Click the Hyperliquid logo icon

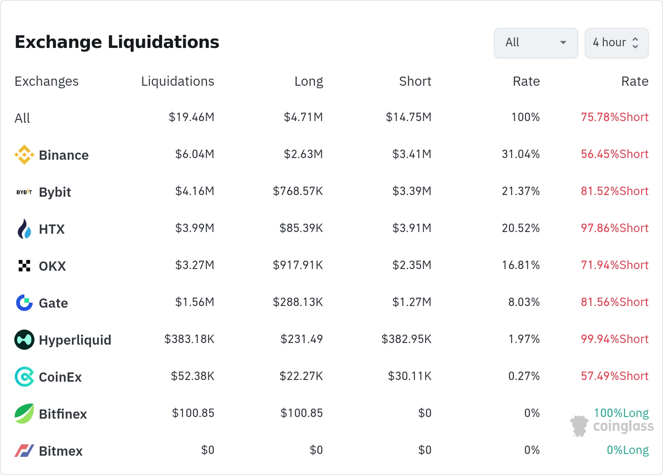pos(24,340)
